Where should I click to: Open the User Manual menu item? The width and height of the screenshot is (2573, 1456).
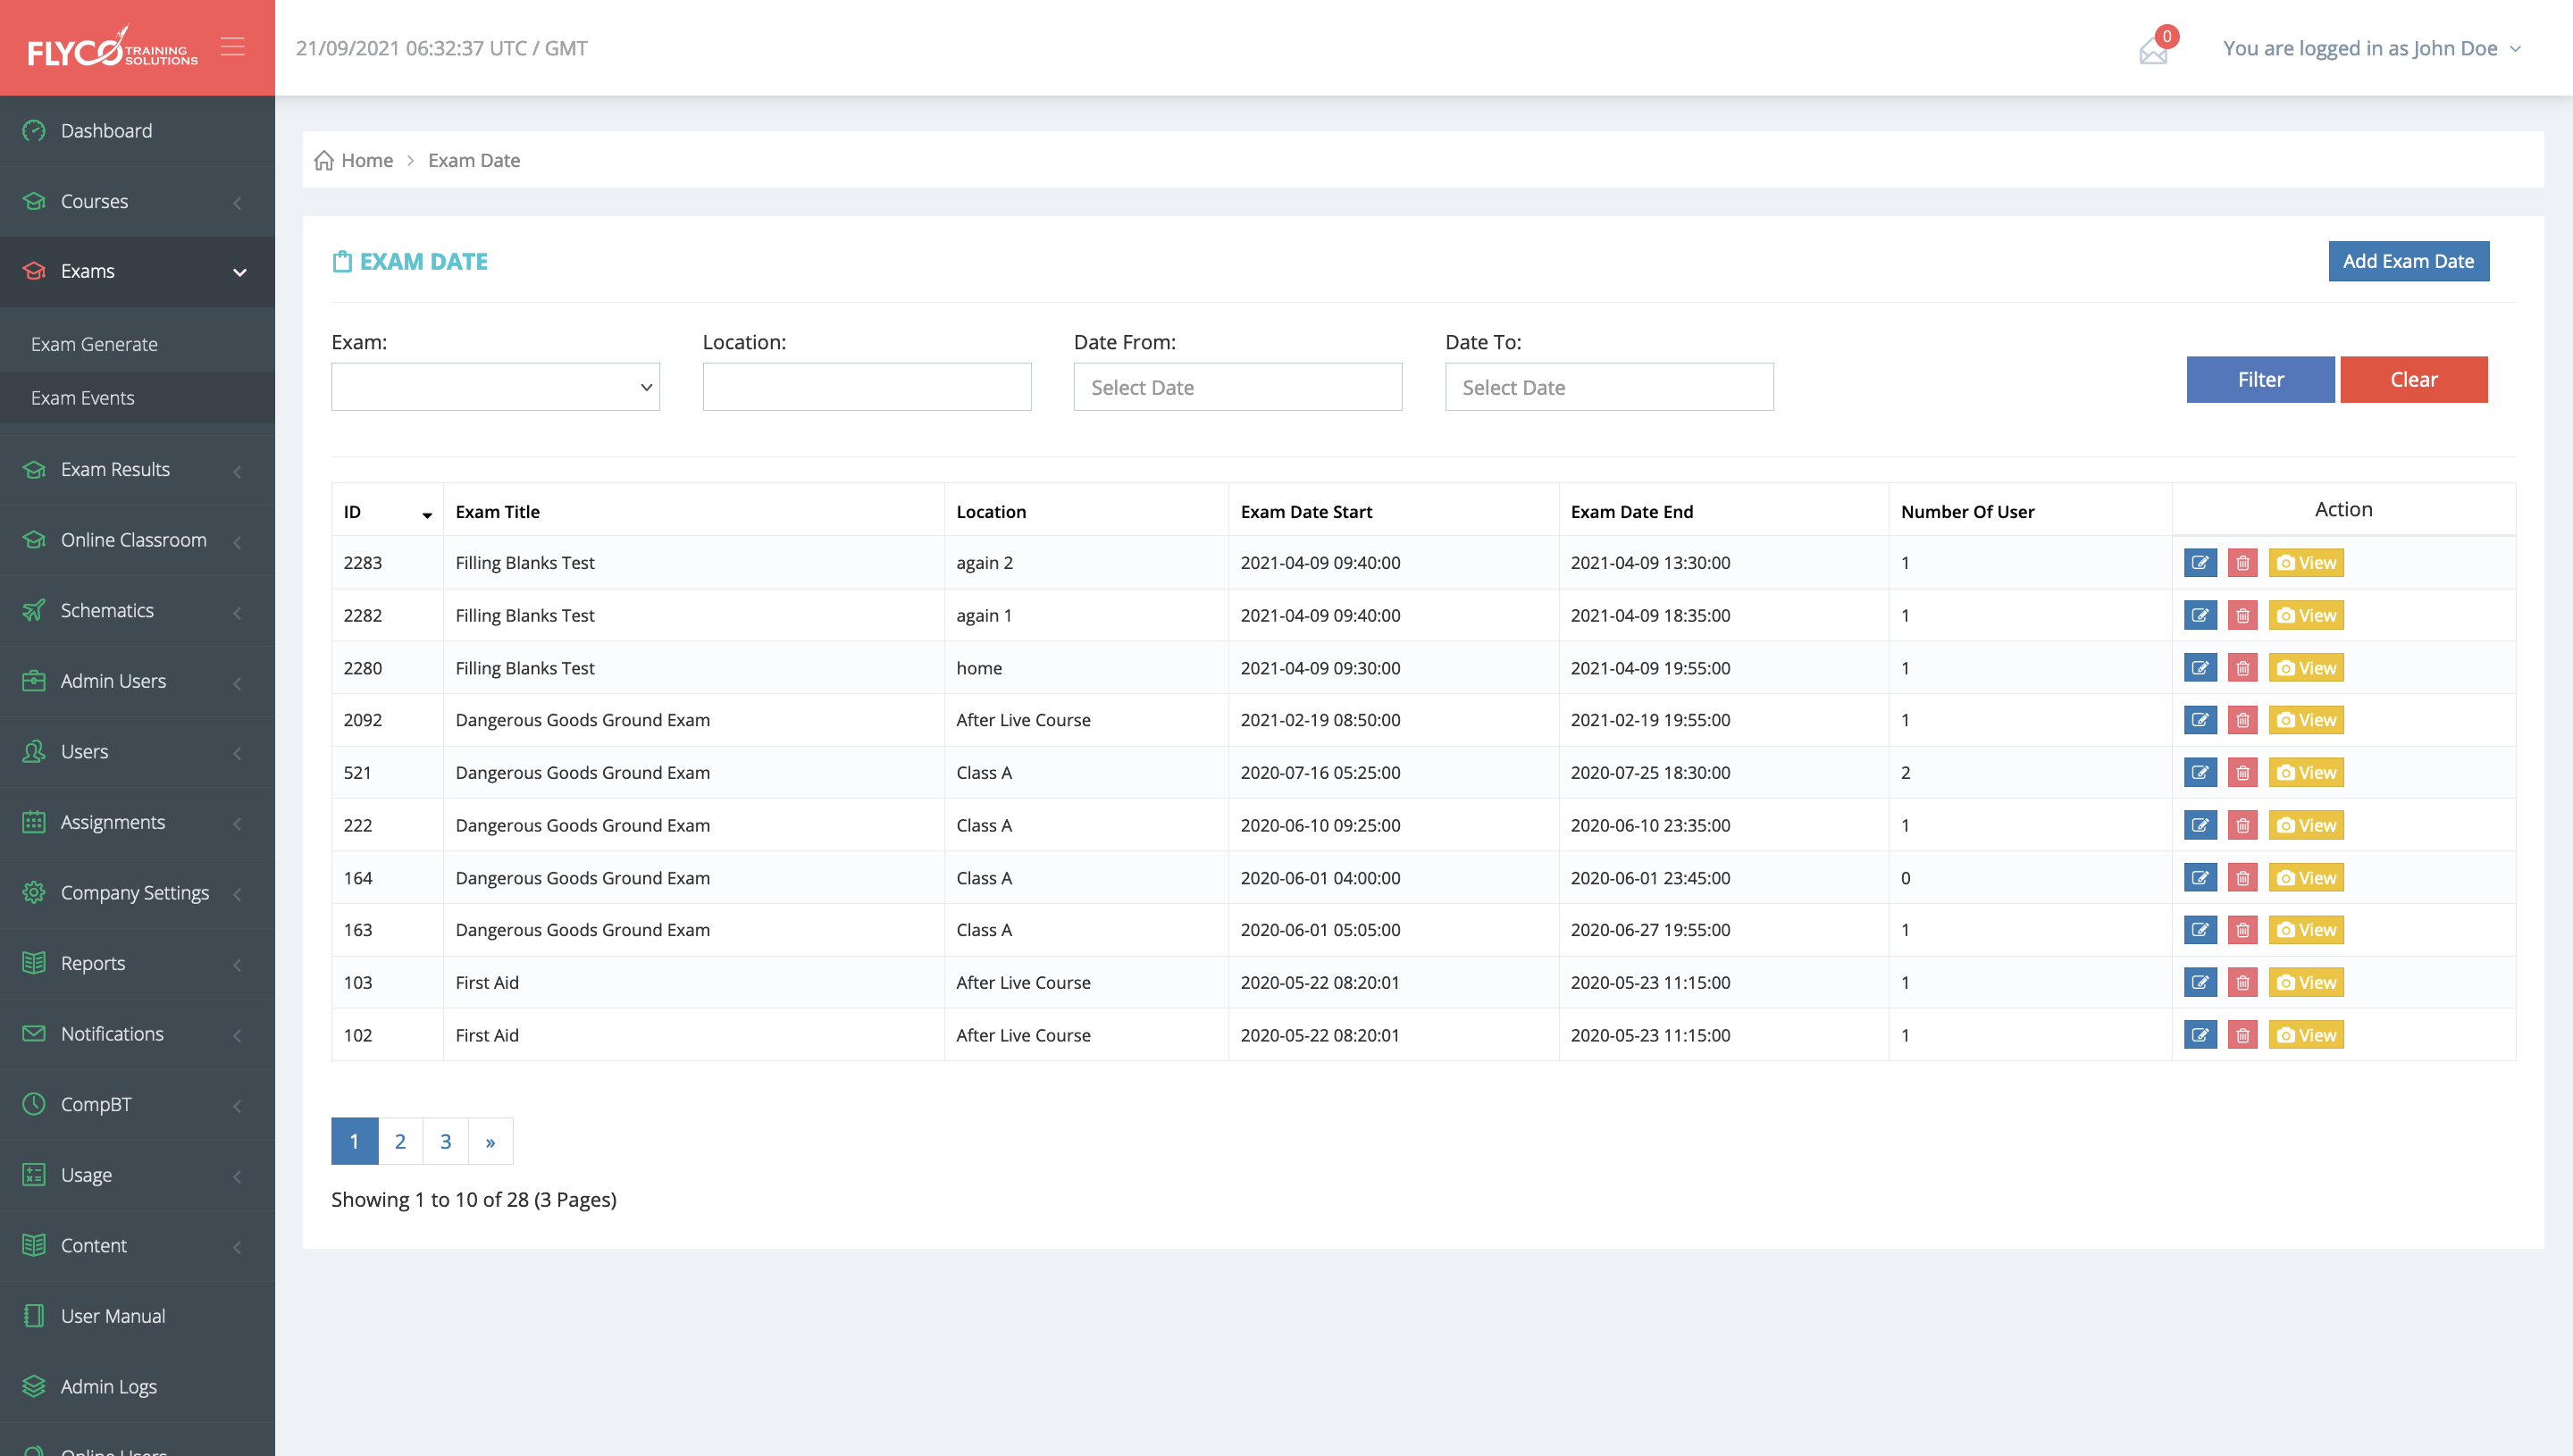[x=137, y=1316]
